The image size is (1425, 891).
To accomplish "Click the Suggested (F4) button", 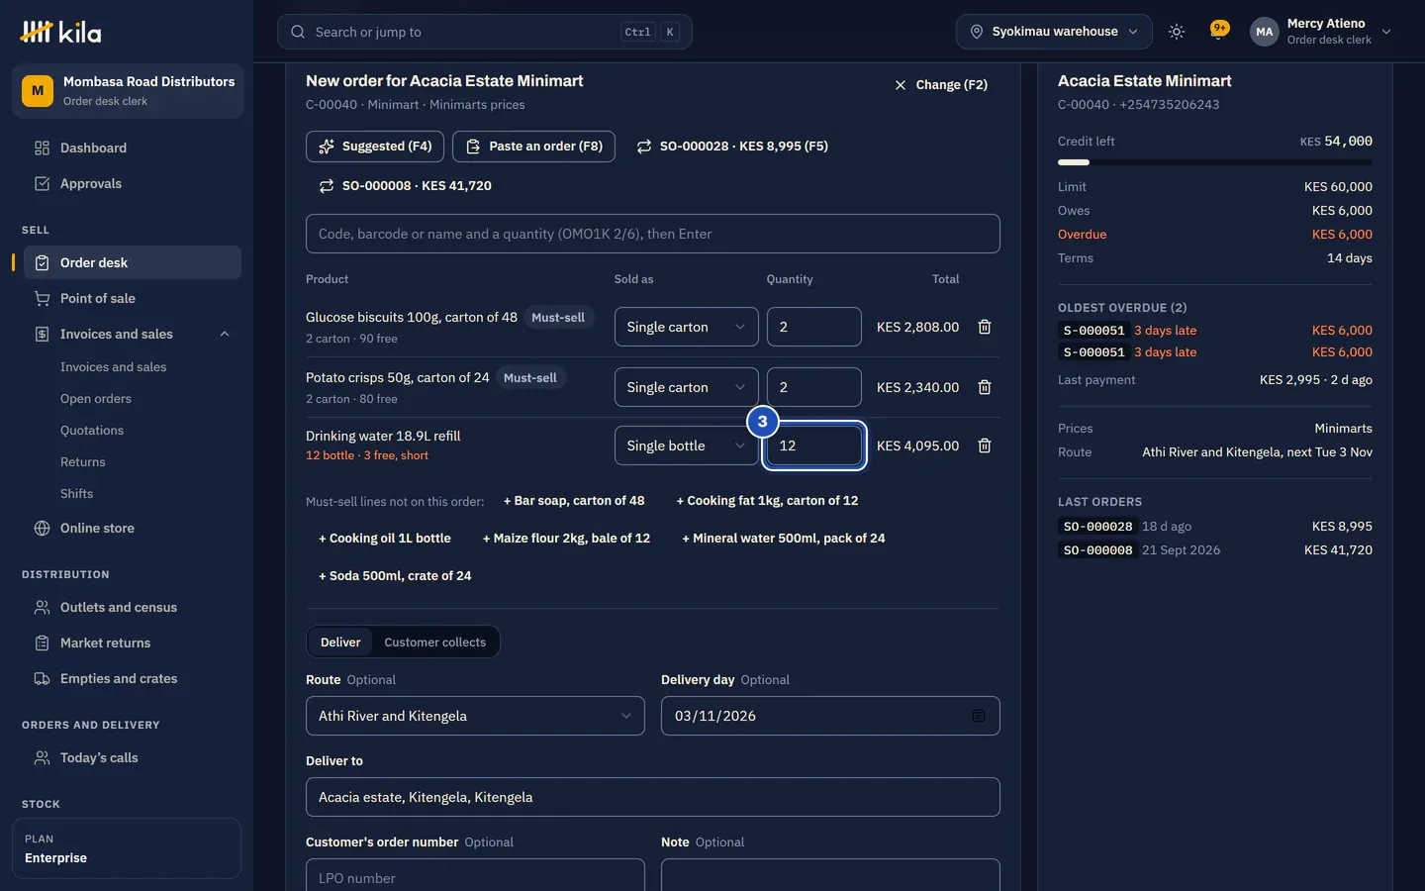I will click(x=375, y=147).
